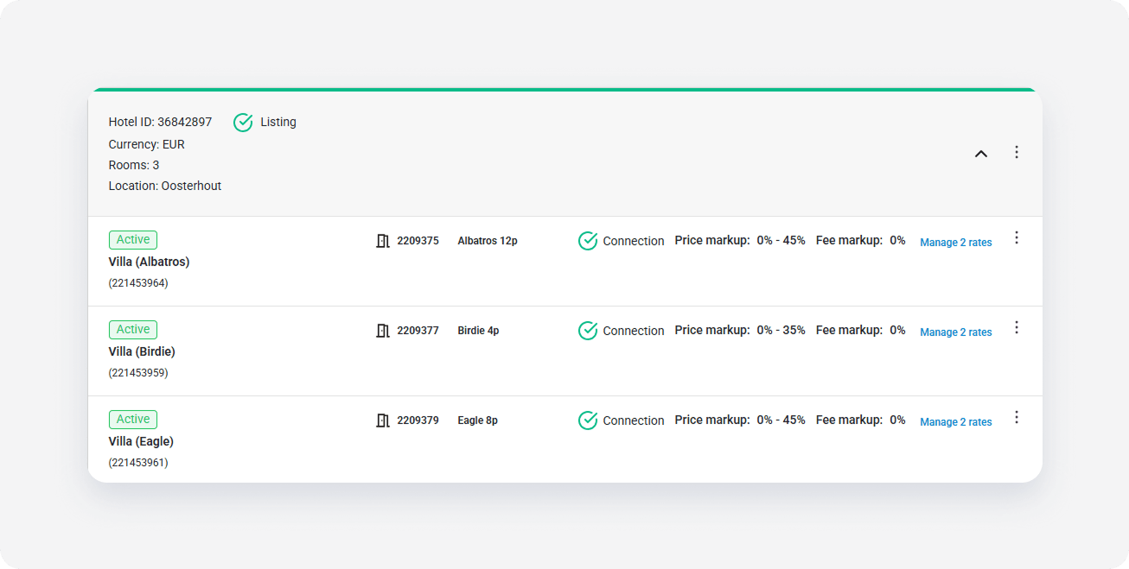Click the Rooms: 3 line
The width and height of the screenshot is (1129, 569).
134,165
